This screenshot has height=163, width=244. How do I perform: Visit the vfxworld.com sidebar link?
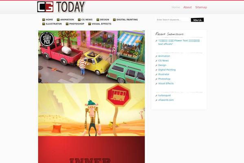166,100
